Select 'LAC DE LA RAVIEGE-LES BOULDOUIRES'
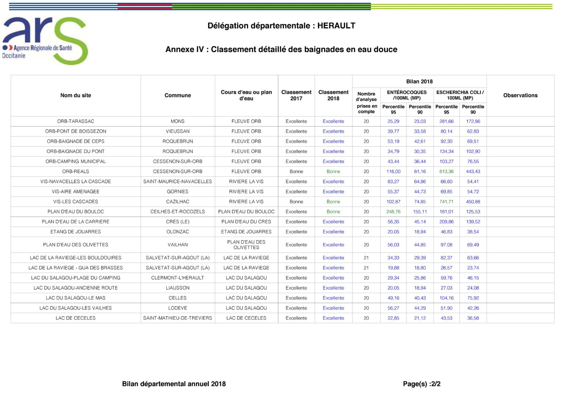Screen dimensions: 563x398 pos(76,258)
